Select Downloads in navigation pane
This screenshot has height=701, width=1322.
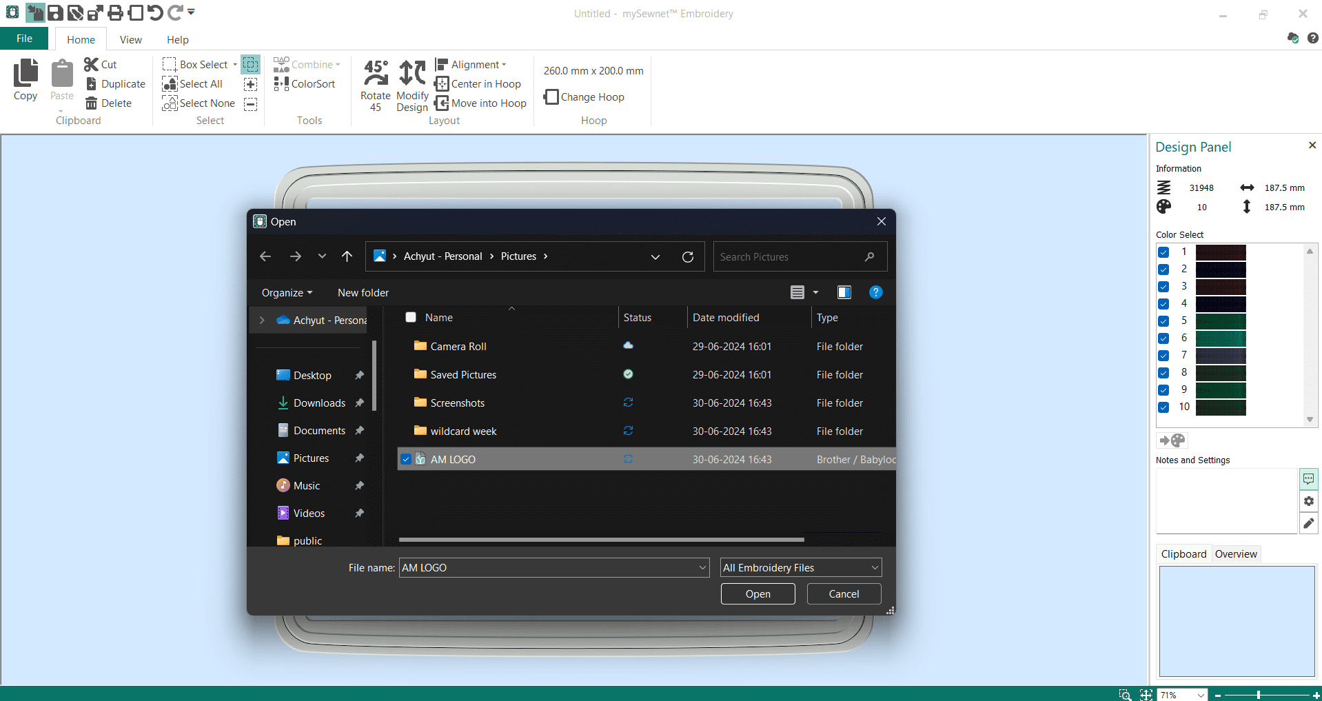click(319, 403)
